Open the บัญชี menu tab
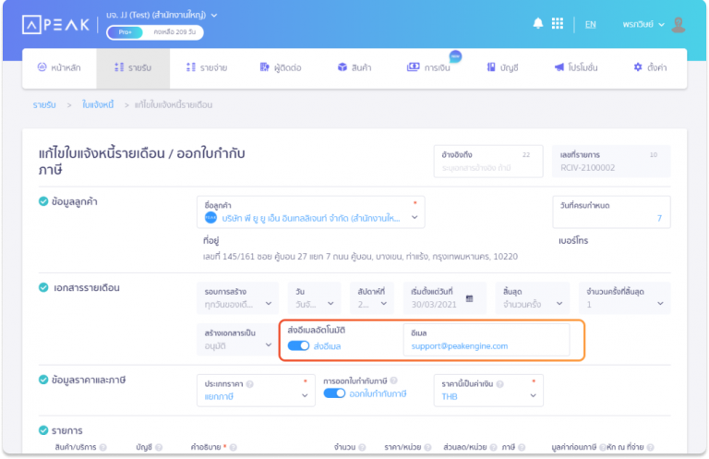 (502, 67)
